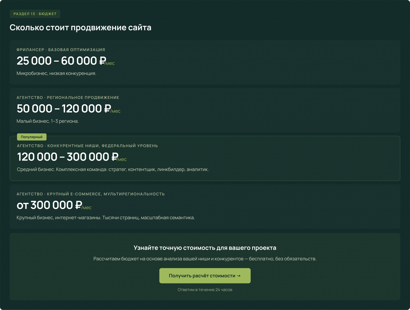Click the price «от 300 000 ₽/мес»

click(x=54, y=205)
